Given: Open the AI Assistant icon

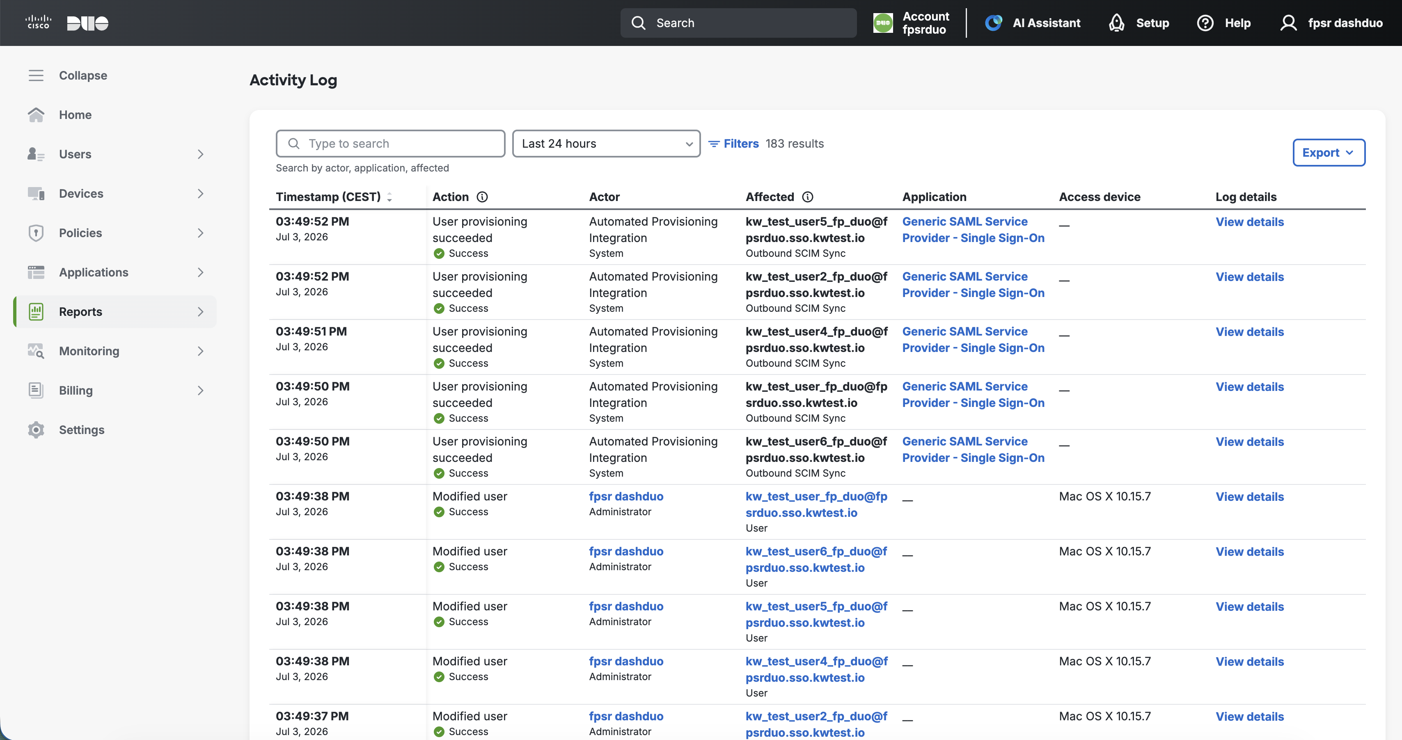Looking at the screenshot, I should pos(993,23).
